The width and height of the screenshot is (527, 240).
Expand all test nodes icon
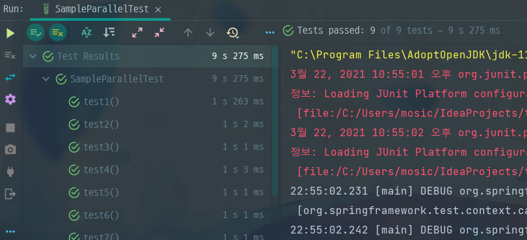coord(137,32)
